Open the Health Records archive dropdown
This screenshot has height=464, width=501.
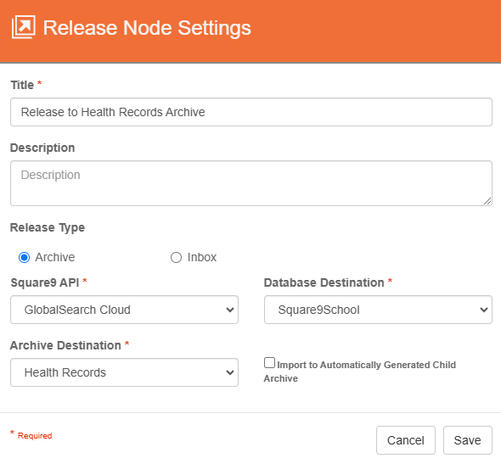124,372
